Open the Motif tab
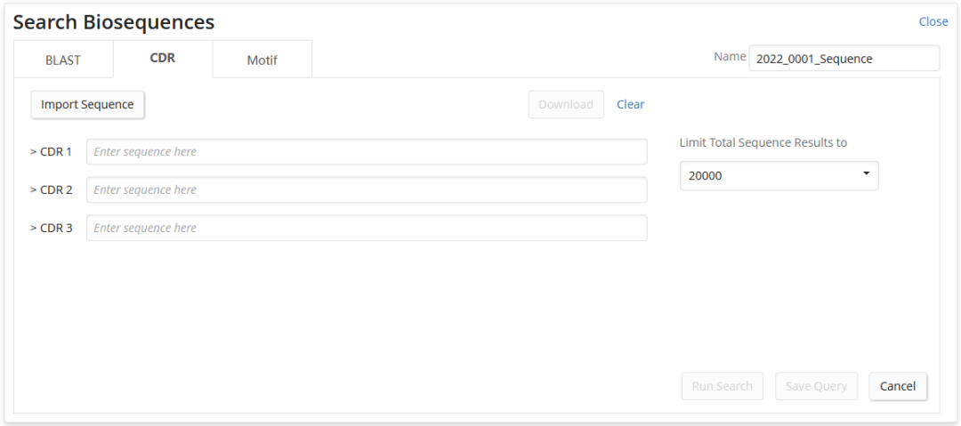Image resolution: width=961 pixels, height=426 pixels. (x=262, y=60)
